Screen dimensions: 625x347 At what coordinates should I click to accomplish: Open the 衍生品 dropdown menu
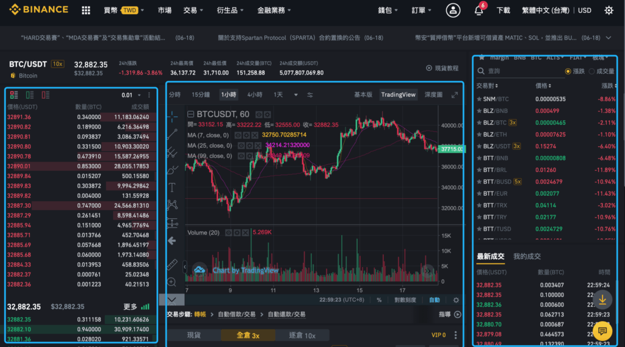coord(230,10)
